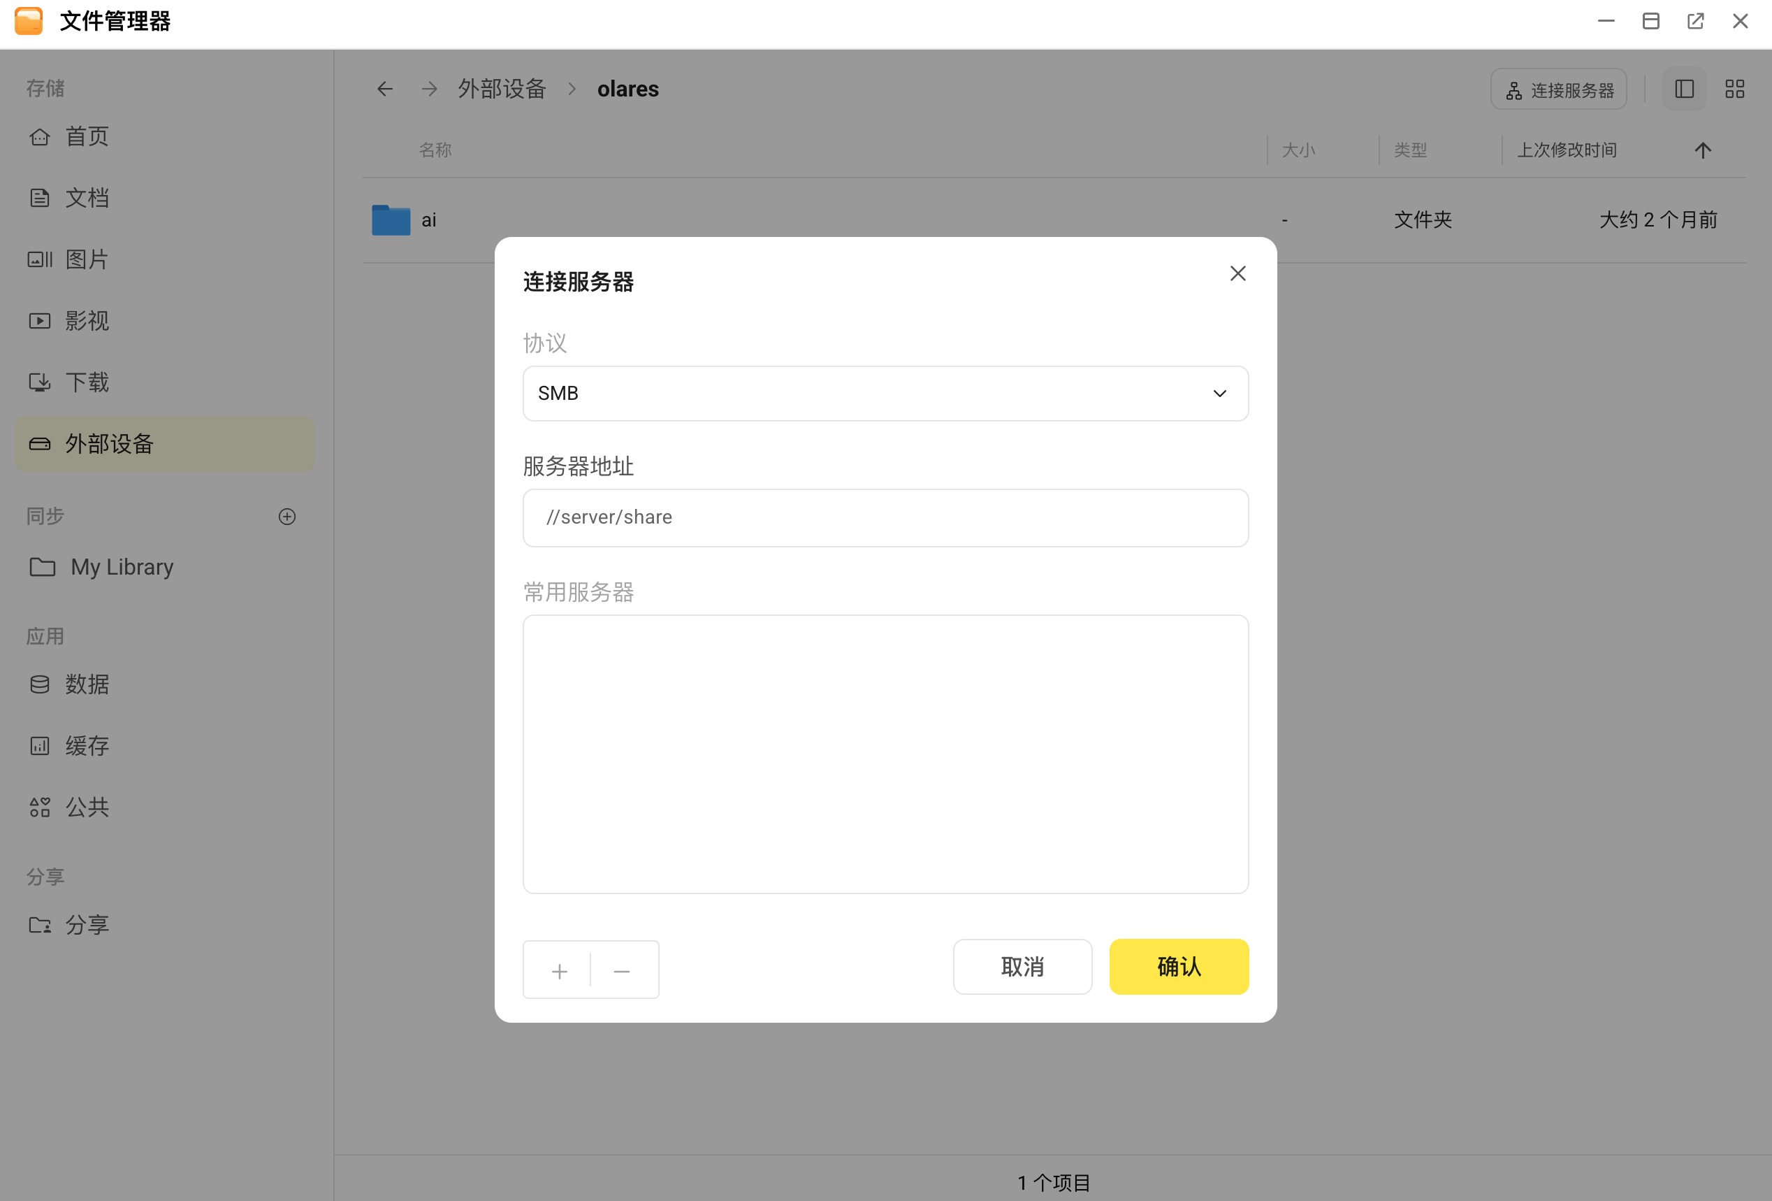Sort by 类型 column header
This screenshot has width=1772, height=1201.
[1410, 150]
